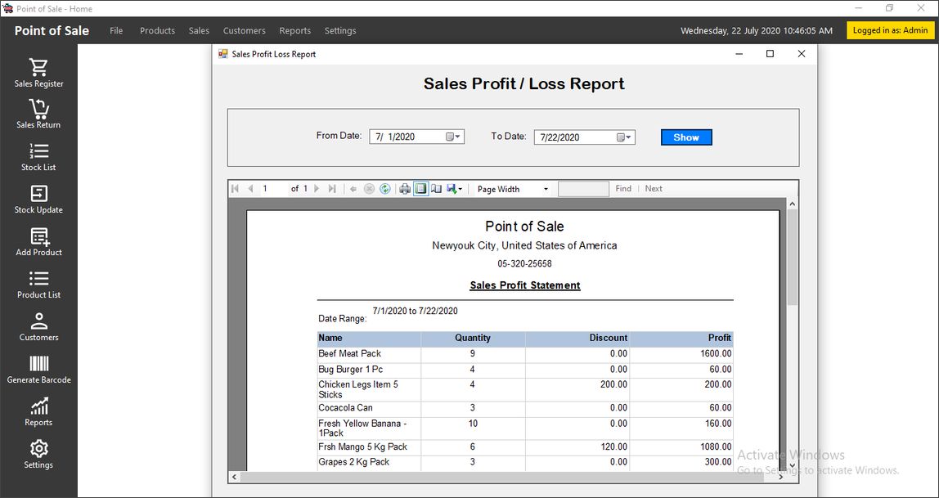Click the Show button
Image resolution: width=939 pixels, height=498 pixels.
[686, 137]
